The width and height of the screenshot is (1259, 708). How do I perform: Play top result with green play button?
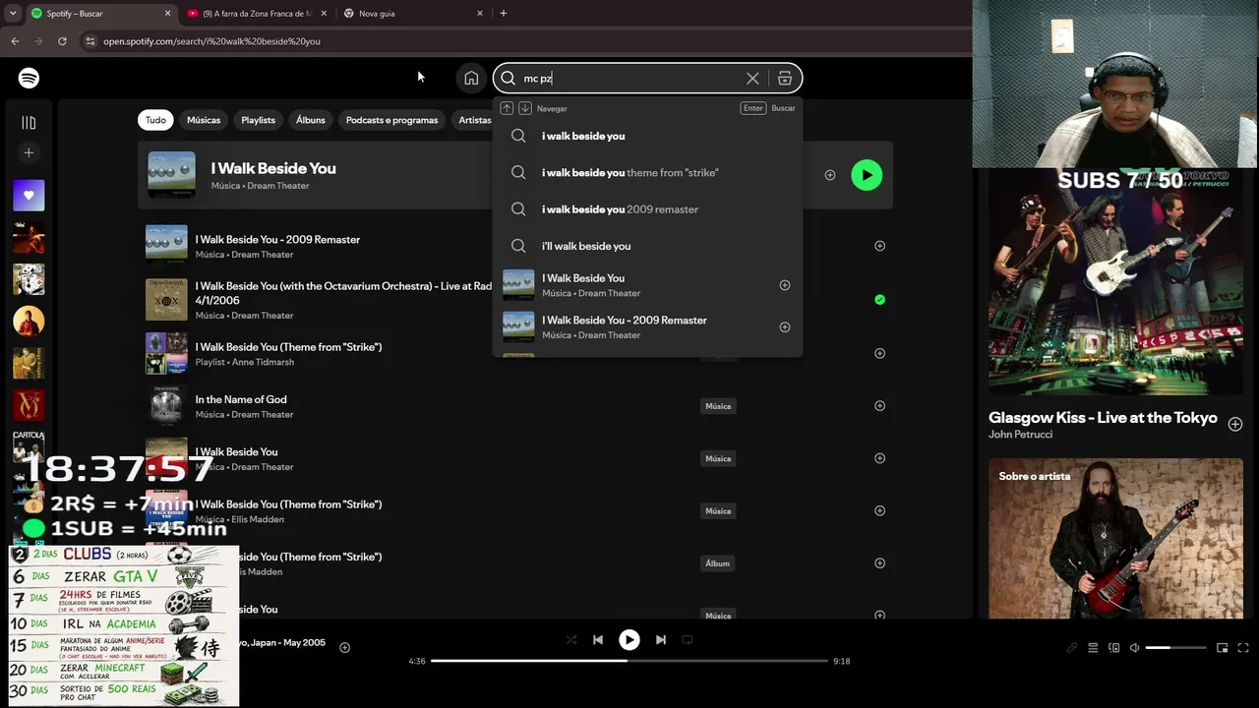tap(867, 175)
